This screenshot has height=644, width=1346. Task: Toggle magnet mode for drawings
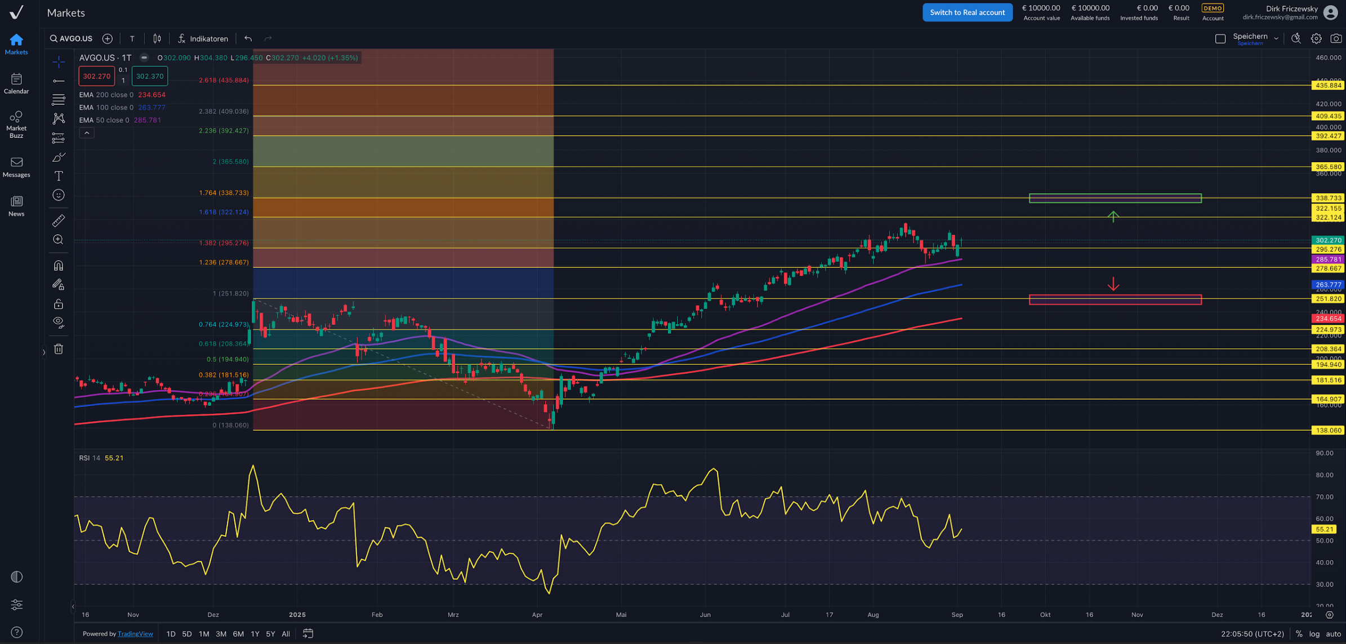coord(59,266)
